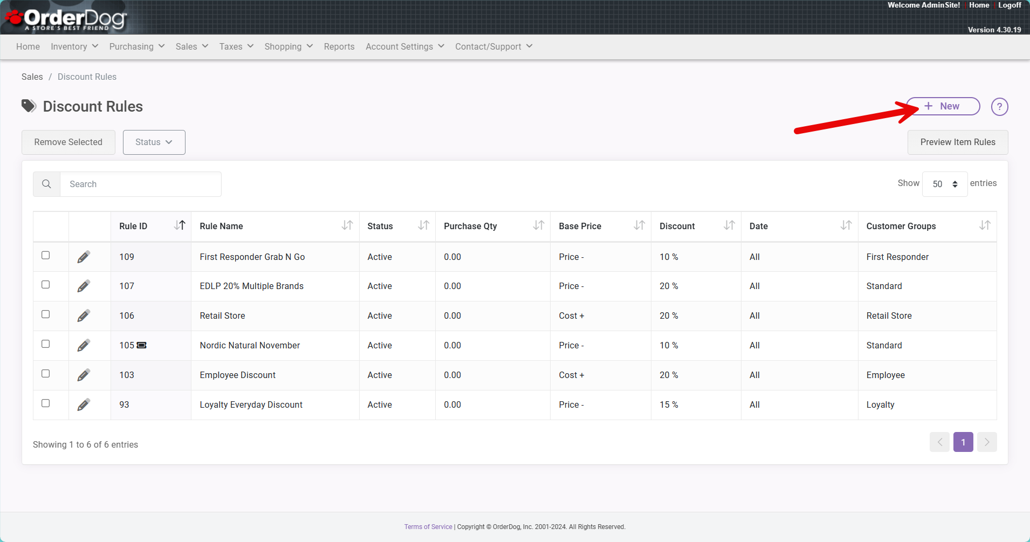Viewport: 1030px width, 542px height.
Task: Click Remove Selected button
Action: point(68,142)
